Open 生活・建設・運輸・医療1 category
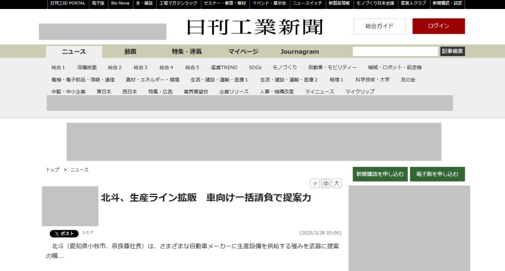Viewport: 505px width, 271px height. click(x=219, y=80)
